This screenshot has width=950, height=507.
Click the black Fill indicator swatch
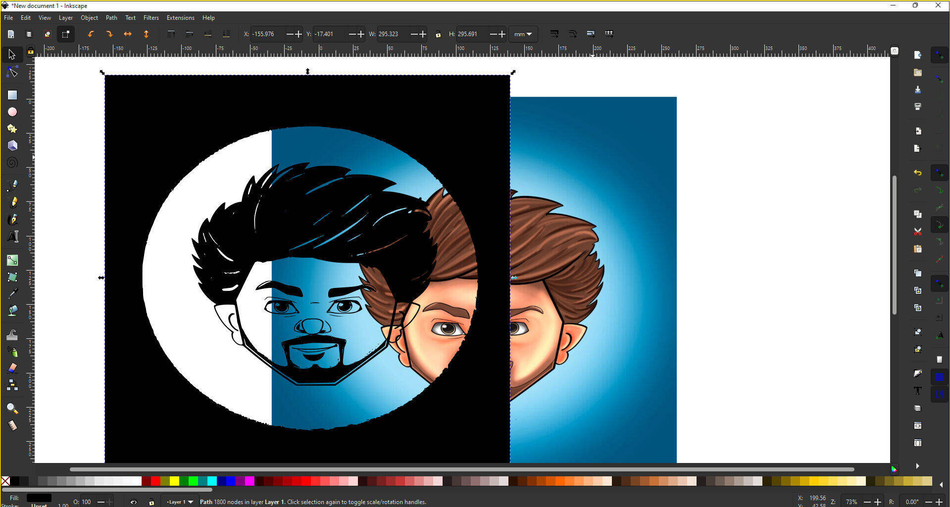click(x=39, y=498)
